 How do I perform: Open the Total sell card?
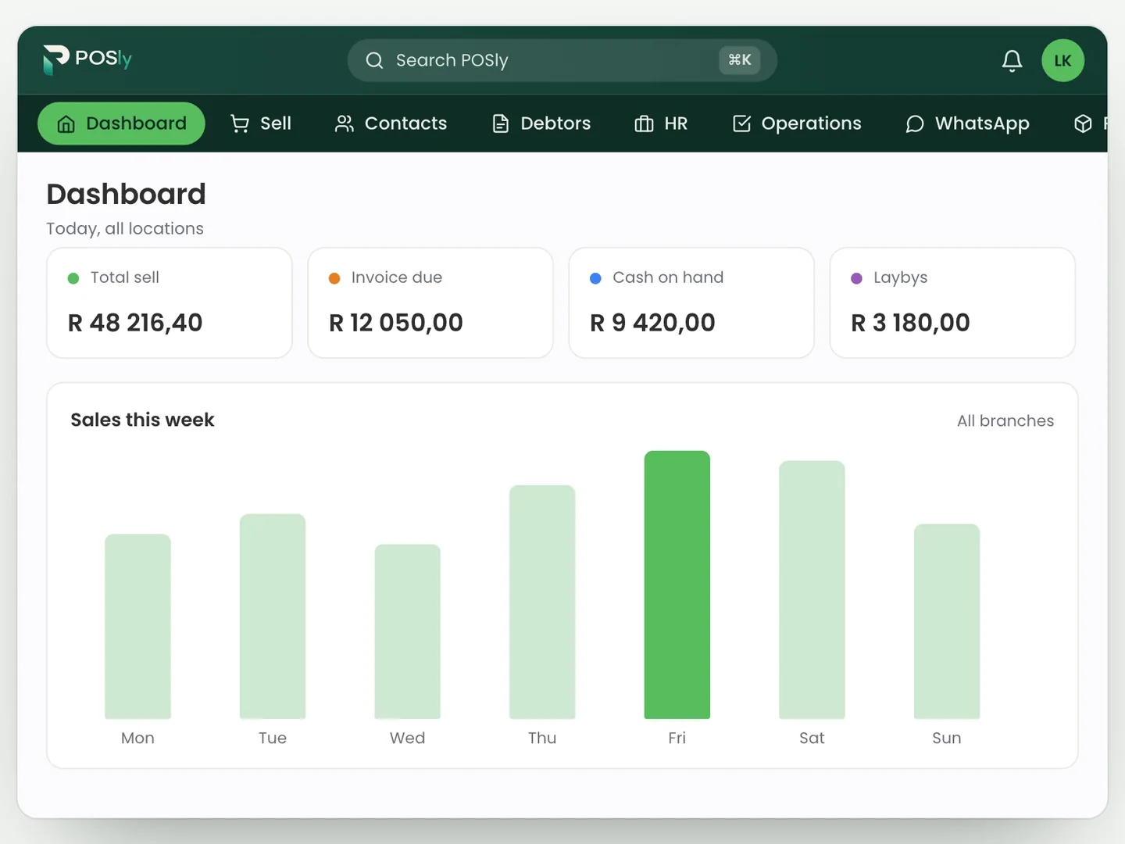click(170, 303)
